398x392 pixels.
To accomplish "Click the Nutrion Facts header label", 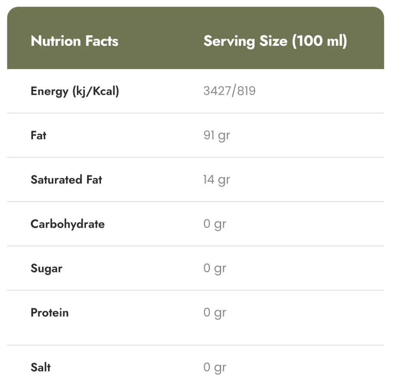I will click(74, 41).
